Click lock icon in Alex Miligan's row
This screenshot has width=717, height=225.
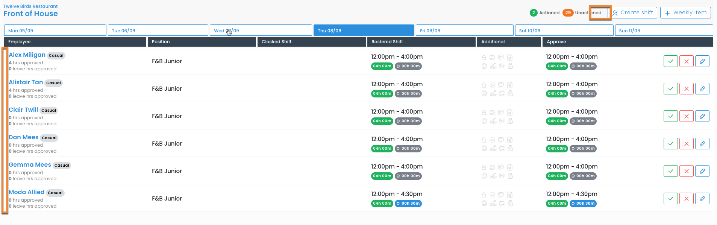pyautogui.click(x=484, y=58)
